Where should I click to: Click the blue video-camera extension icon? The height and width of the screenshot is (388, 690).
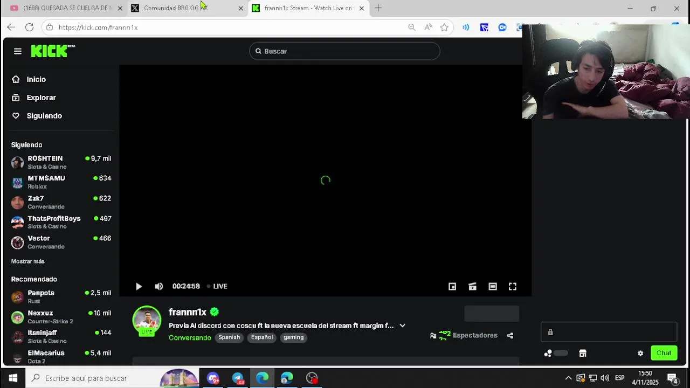pos(502,27)
